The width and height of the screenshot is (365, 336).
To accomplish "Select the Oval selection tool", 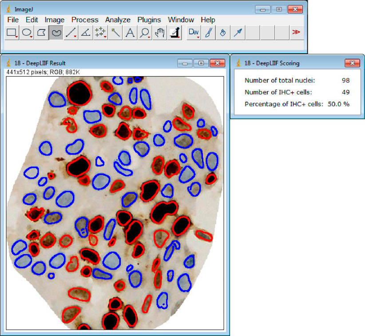I will coord(27,32).
